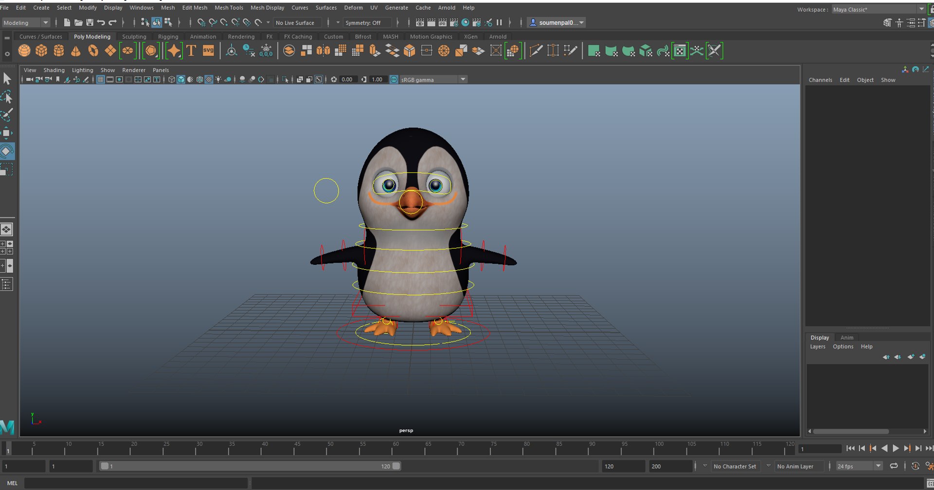Screen dimensions: 934x490
Task: Open the No Anim Layer dropdown
Action: [x=799, y=466]
